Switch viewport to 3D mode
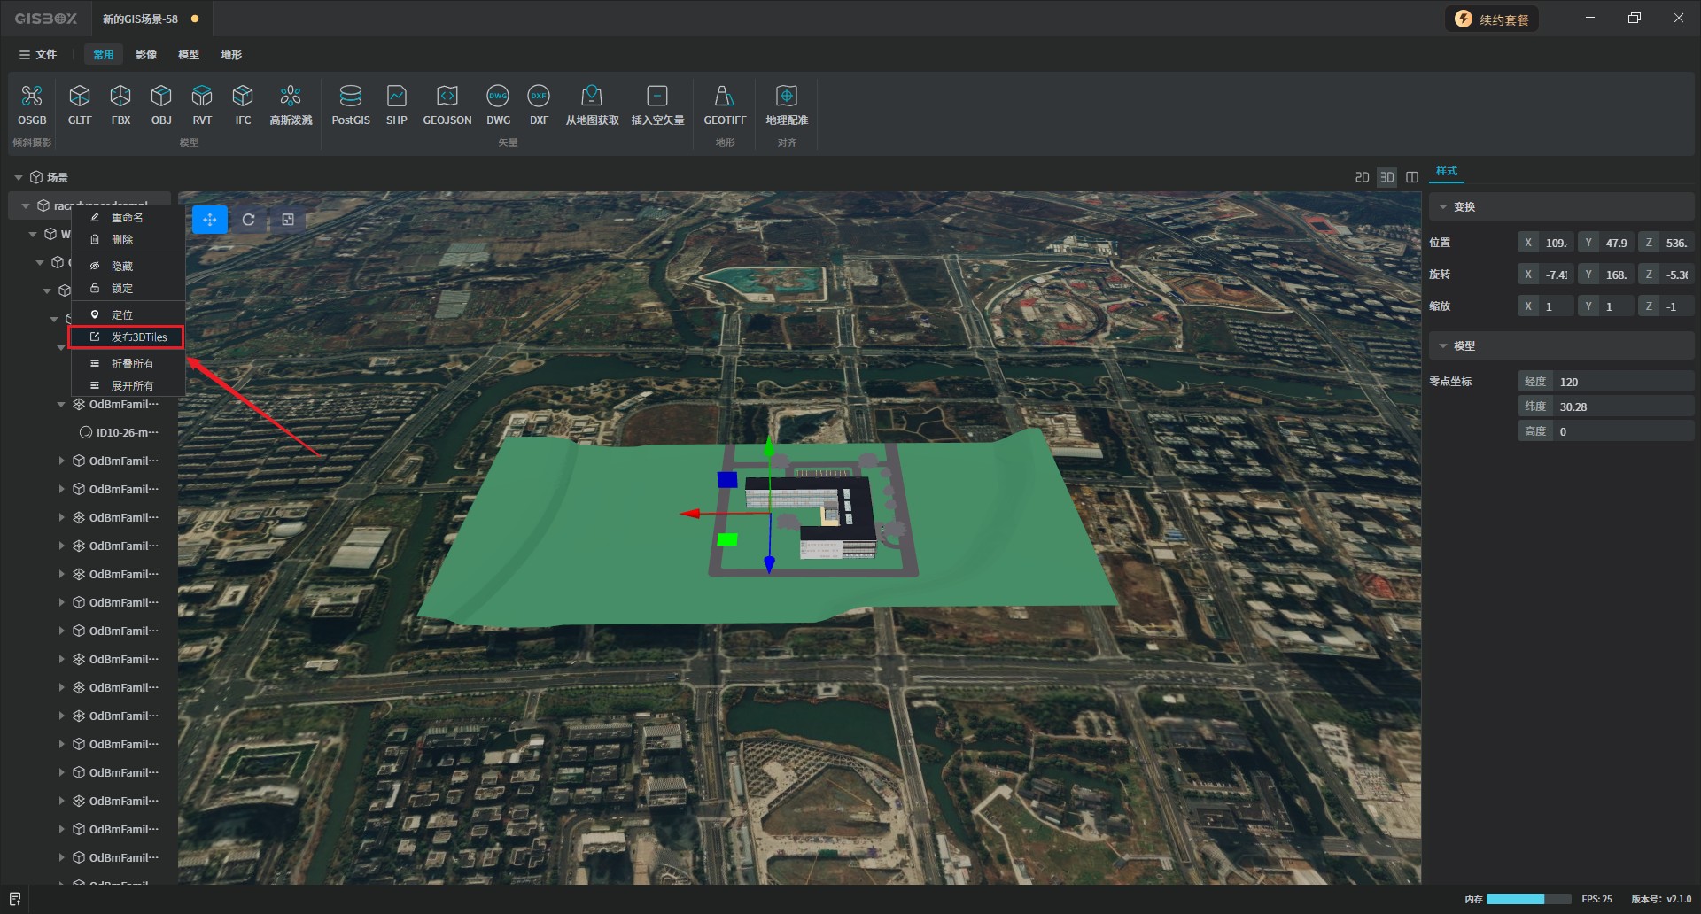The image size is (1701, 914). pos(1387,178)
